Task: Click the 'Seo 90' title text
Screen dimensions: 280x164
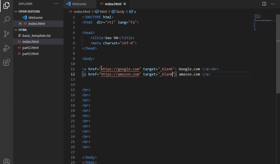Action: pos(111,38)
